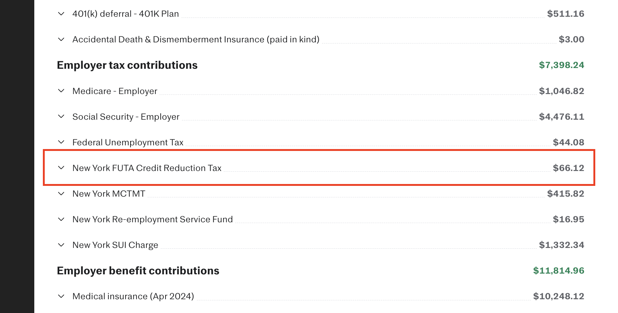Click the Social Security - Employer label

pos(126,117)
